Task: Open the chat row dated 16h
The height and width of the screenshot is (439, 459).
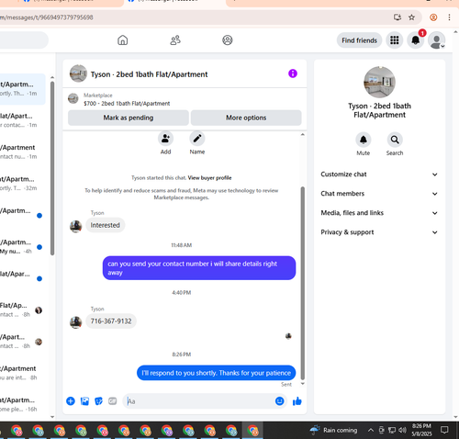Action: tap(22, 404)
